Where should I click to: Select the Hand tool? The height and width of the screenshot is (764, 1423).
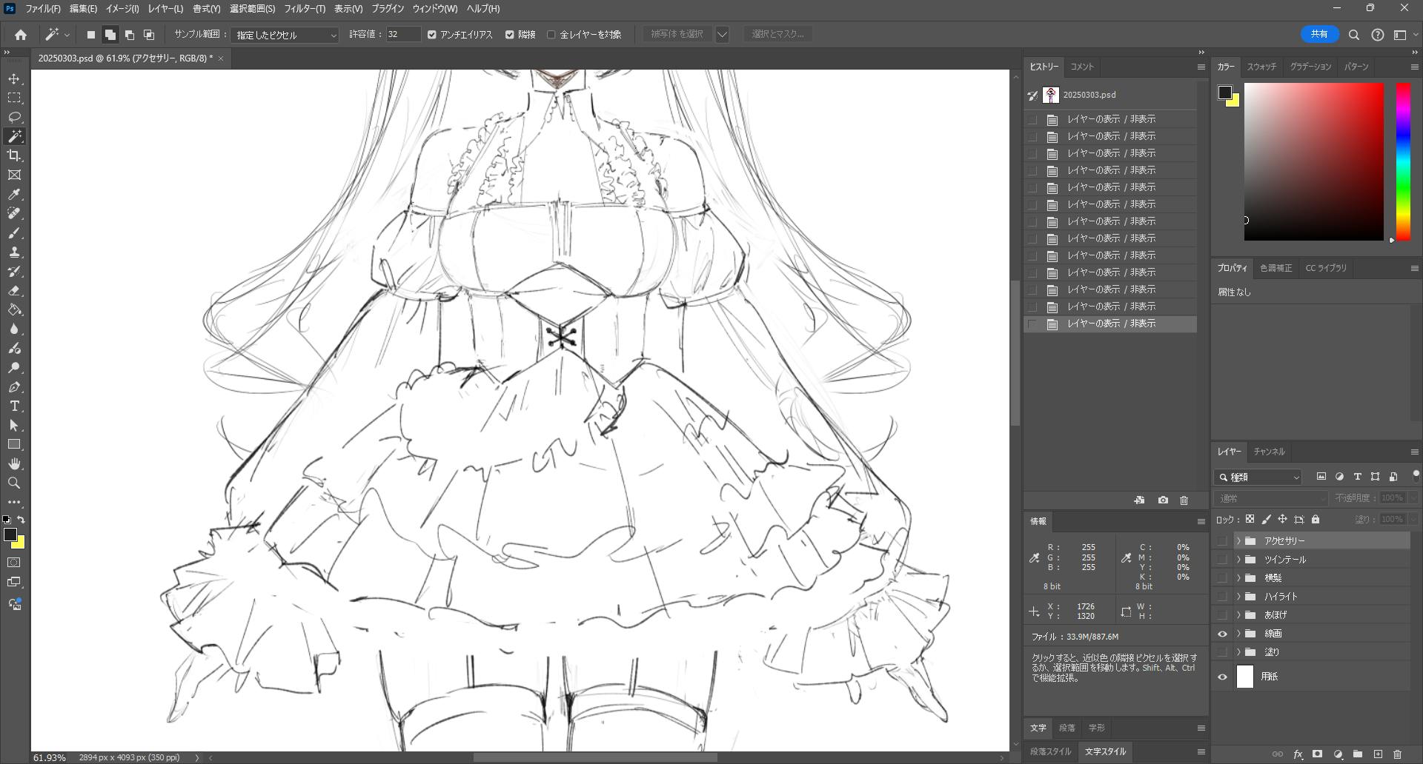[14, 464]
